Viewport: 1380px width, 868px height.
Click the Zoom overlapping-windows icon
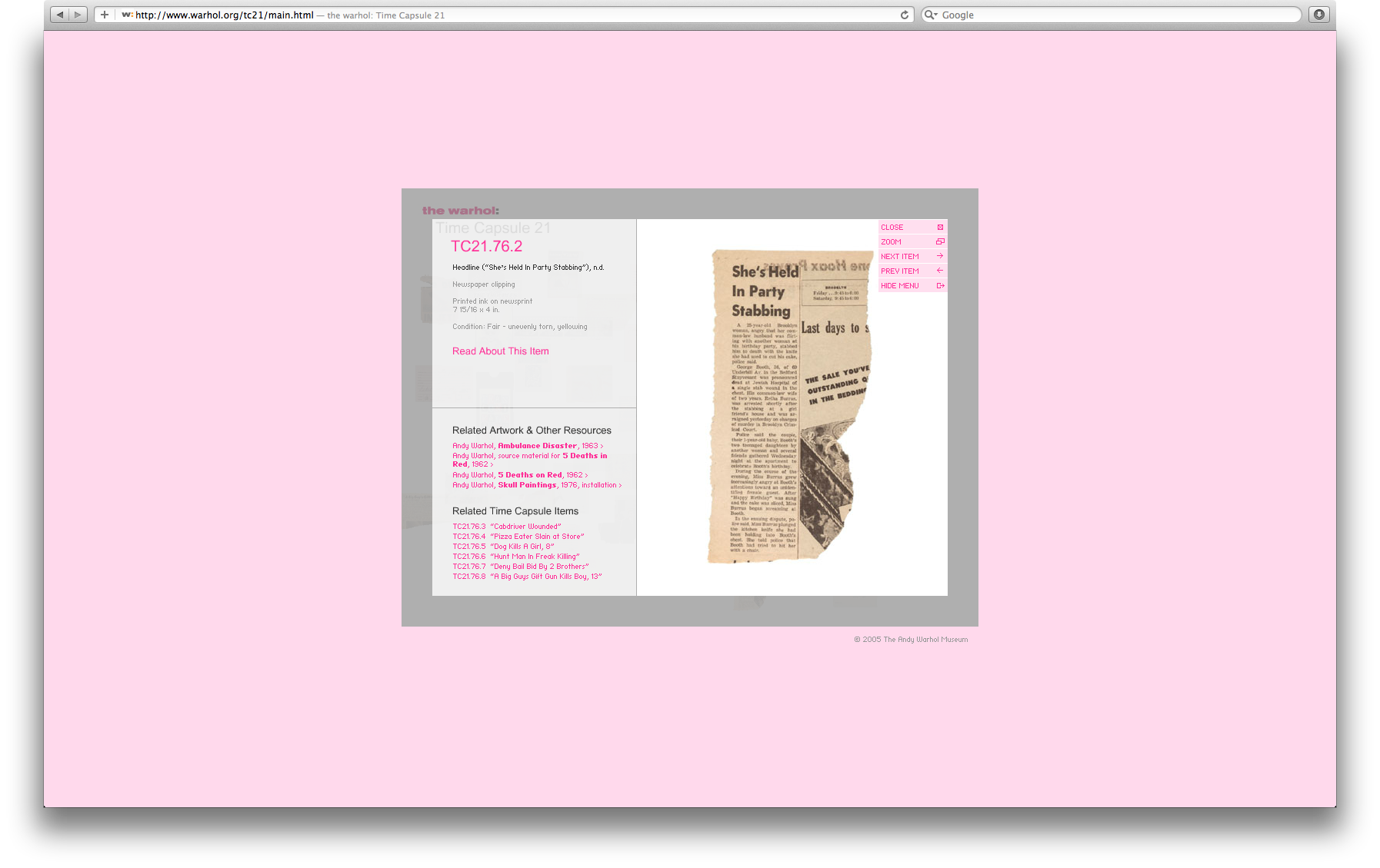pyautogui.click(x=940, y=241)
